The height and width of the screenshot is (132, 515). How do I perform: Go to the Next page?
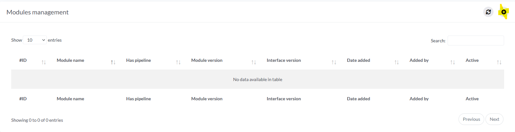(494, 119)
